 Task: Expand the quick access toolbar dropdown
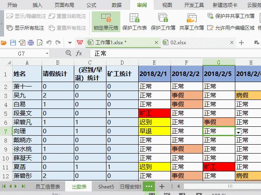coord(70,43)
